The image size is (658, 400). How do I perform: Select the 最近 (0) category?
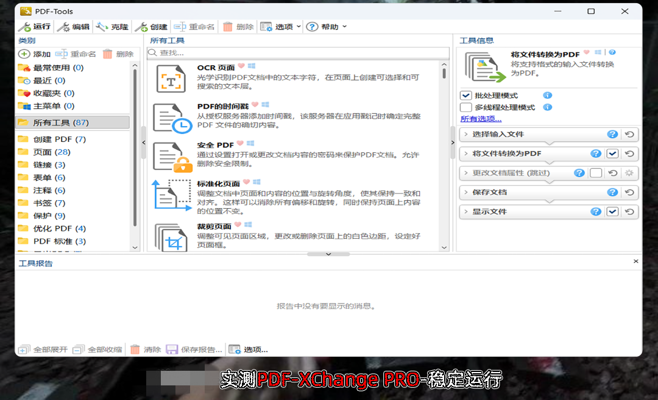[x=41, y=80]
